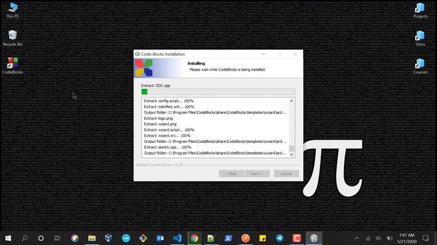Select log line 'Extract: wizard.xrc... 100%'

pos(167,136)
